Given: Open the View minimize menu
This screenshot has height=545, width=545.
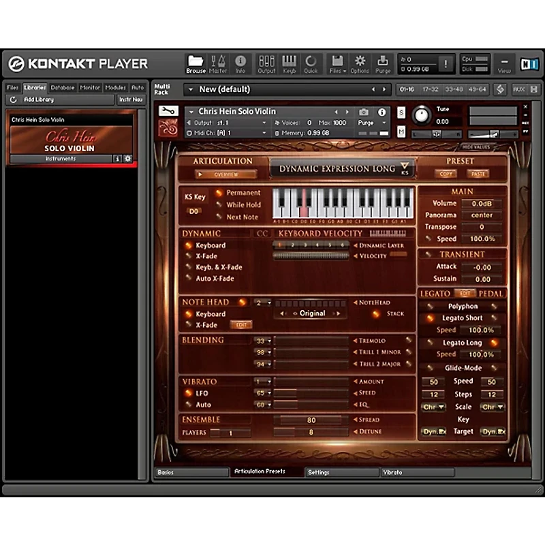Looking at the screenshot, I should pyautogui.click(x=504, y=64).
